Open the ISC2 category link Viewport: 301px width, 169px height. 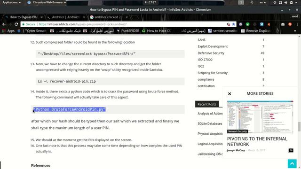pos(201,66)
